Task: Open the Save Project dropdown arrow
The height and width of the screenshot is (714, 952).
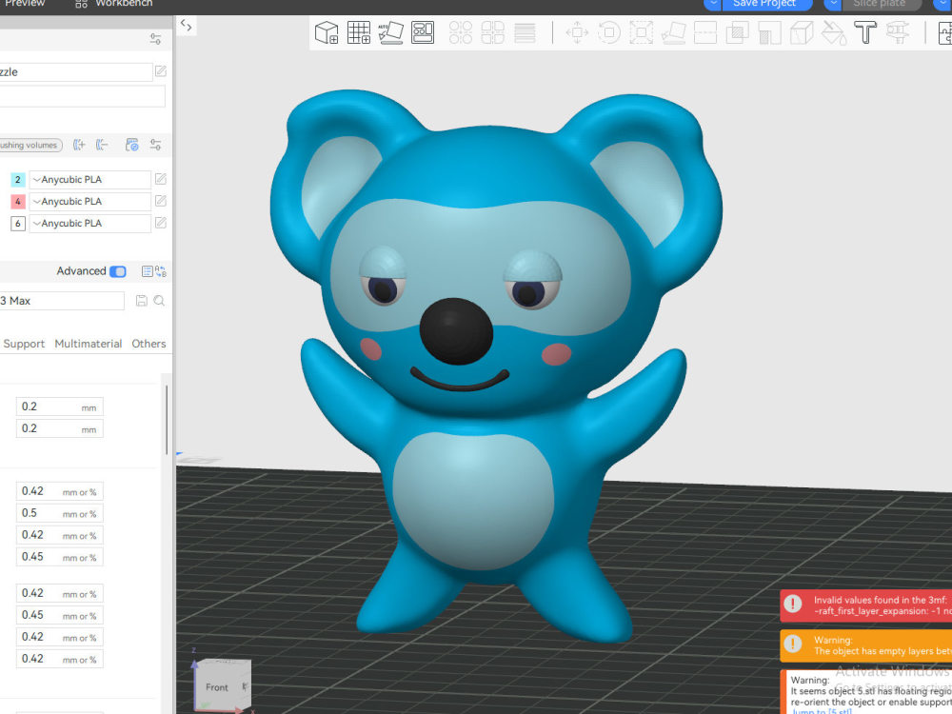Action: [x=712, y=4]
